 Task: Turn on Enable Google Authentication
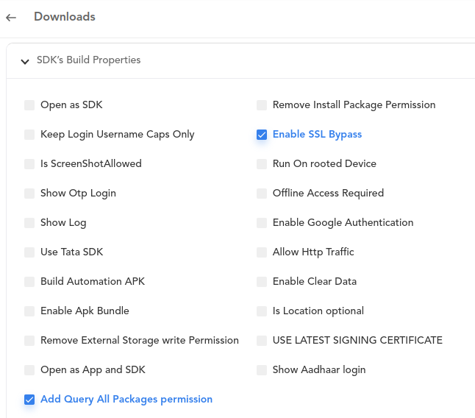[262, 223]
